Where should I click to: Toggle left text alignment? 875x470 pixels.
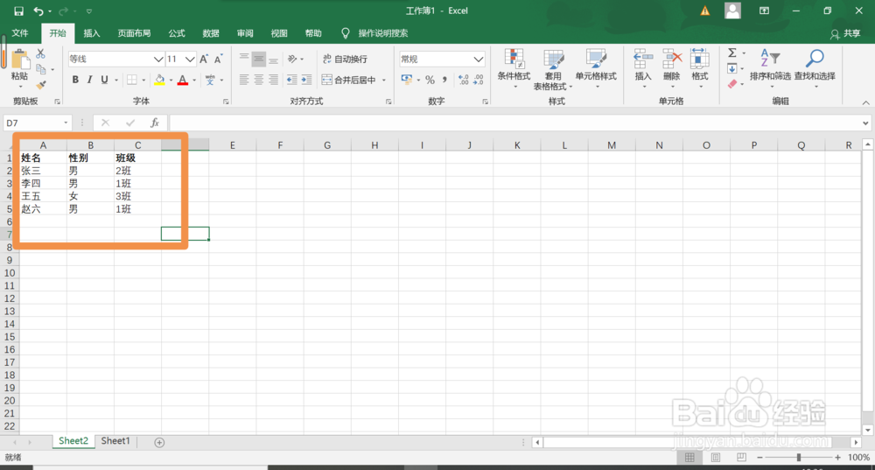[x=244, y=80]
